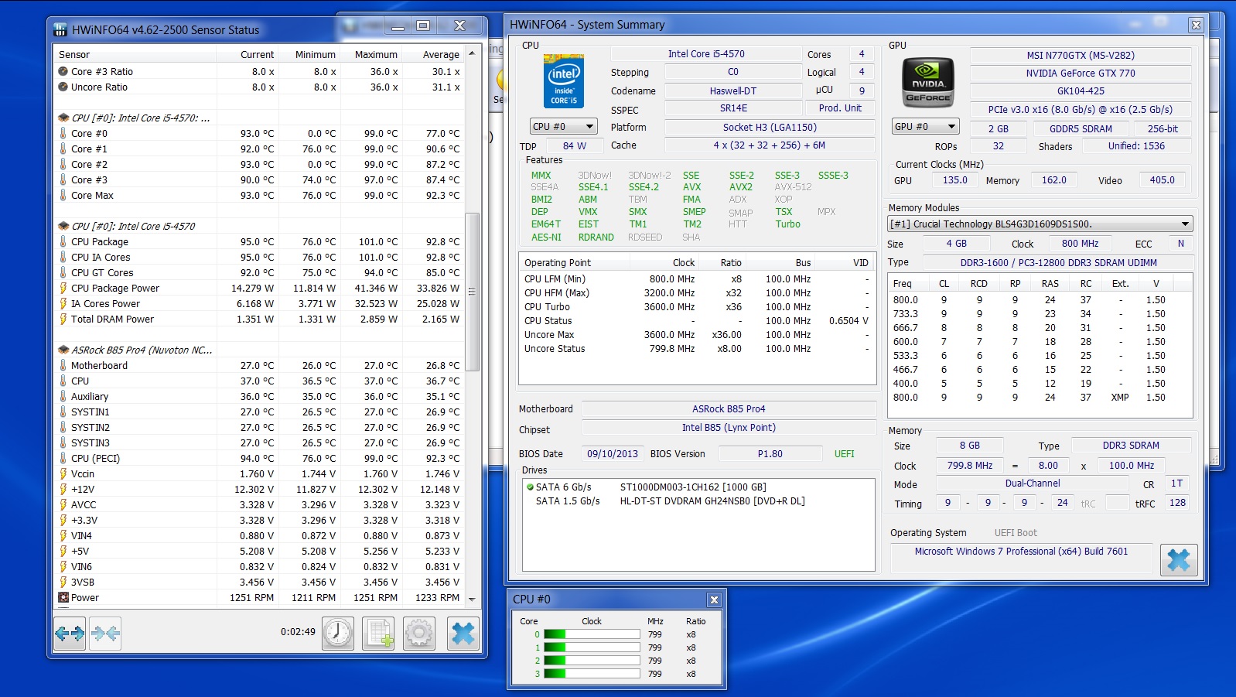Click the Core 0 clock bar
Viewport: 1236px width, 697px height.
point(592,634)
